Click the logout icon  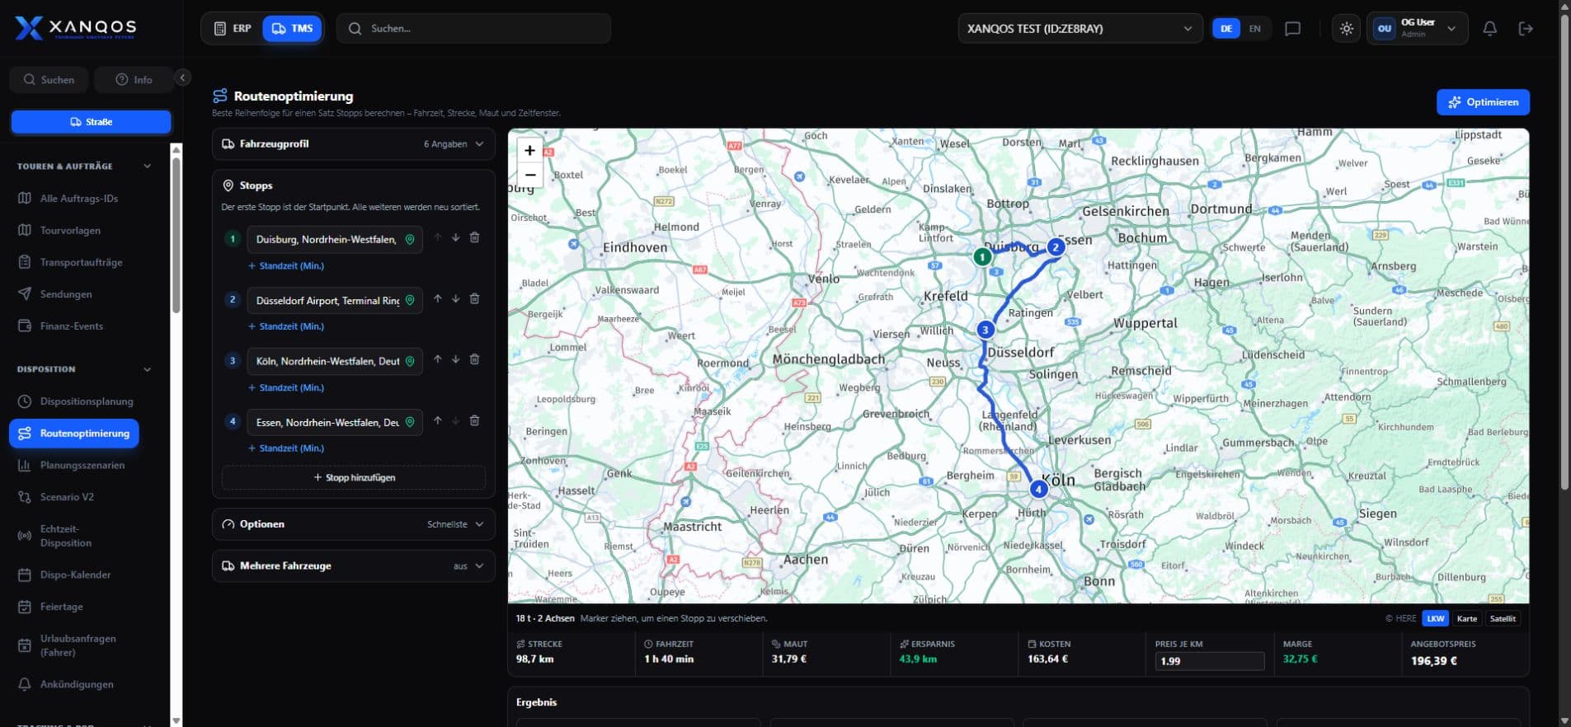[1526, 29]
